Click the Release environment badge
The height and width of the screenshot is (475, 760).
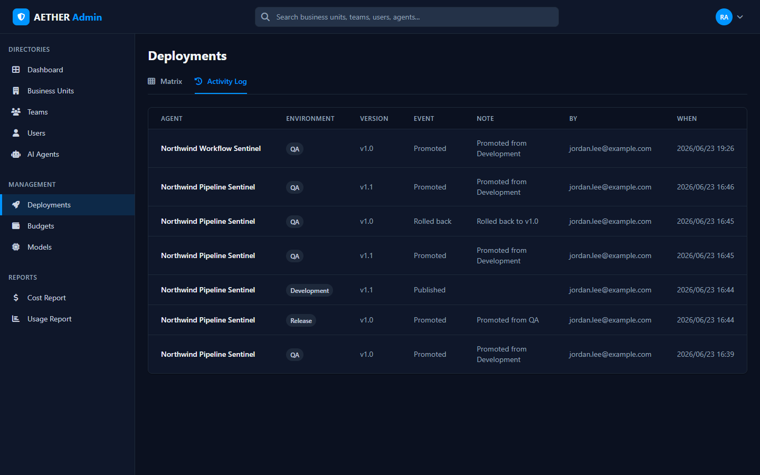[x=301, y=320]
